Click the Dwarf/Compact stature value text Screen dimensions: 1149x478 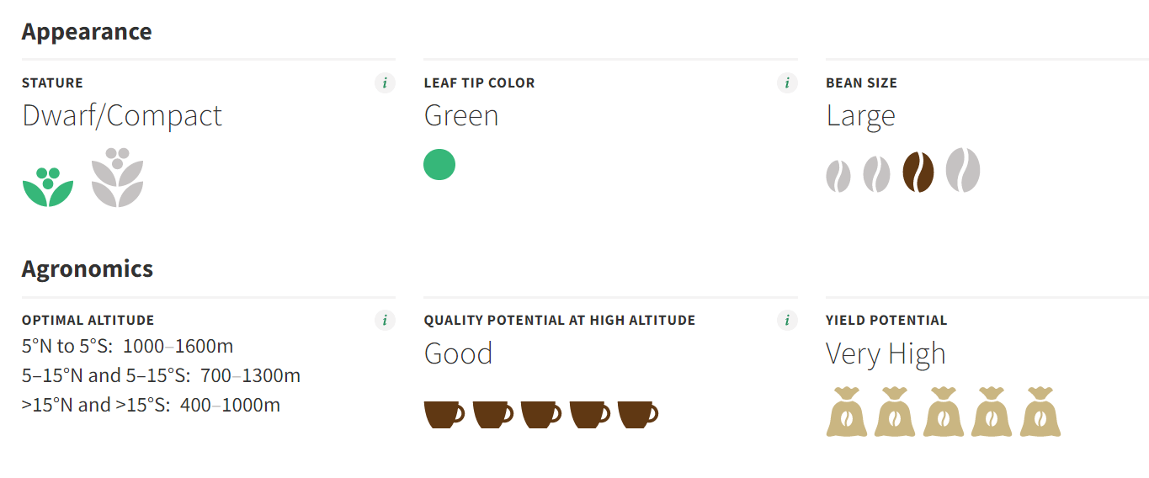(122, 116)
